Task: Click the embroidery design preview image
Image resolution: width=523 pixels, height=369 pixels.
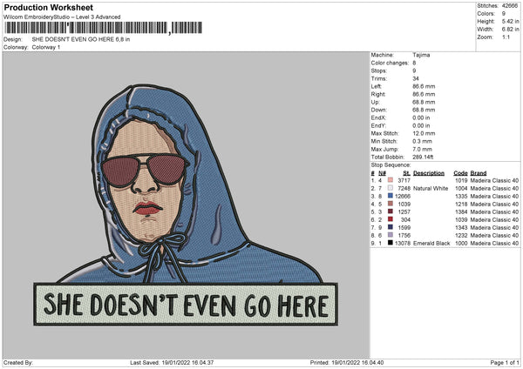Action: point(185,202)
